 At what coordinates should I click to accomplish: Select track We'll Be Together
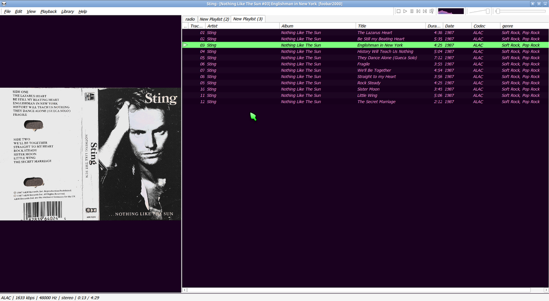point(365,70)
